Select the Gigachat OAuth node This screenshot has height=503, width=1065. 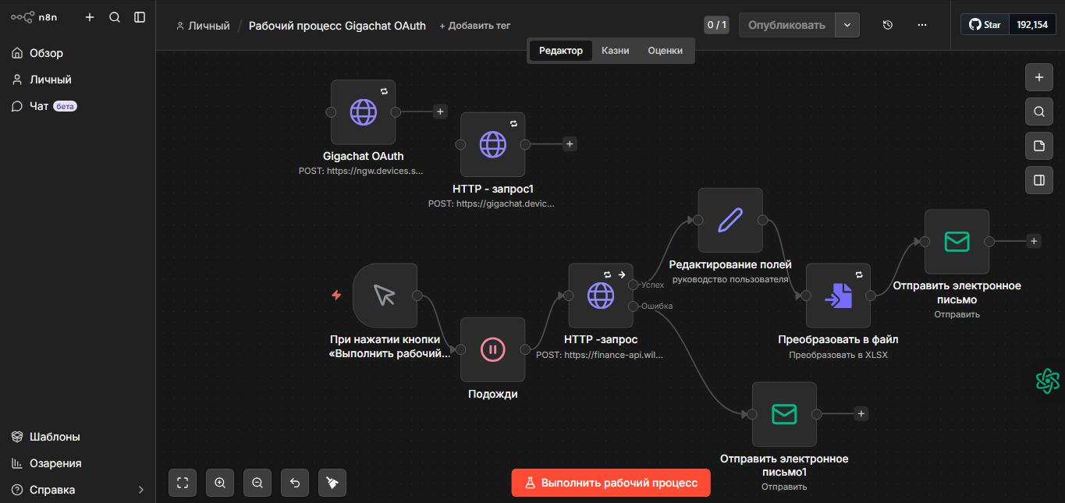click(x=363, y=112)
